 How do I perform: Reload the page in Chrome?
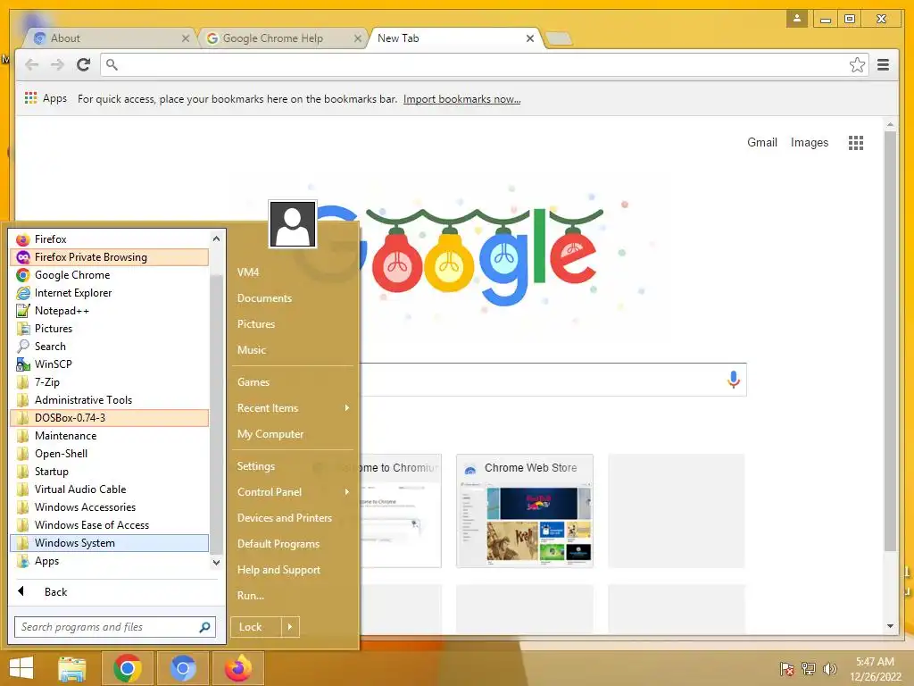[83, 64]
